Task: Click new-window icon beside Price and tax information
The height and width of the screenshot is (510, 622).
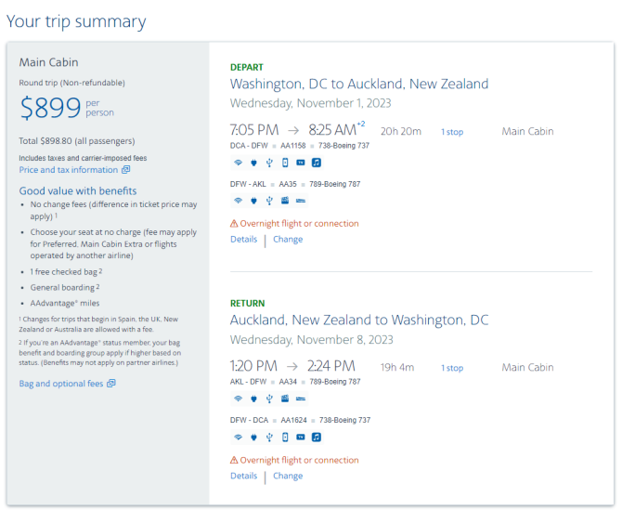Action: click(125, 169)
